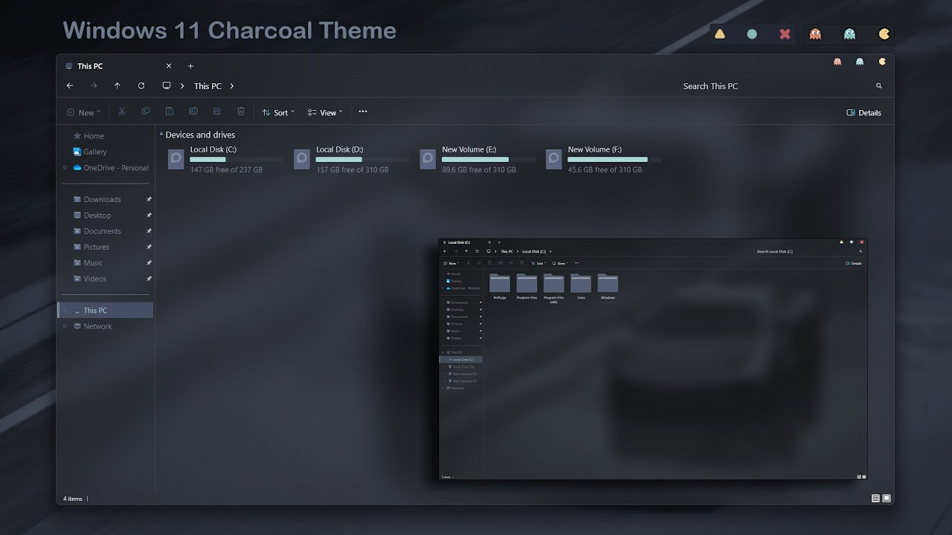Click the search magnifier icon in This PC window
The width and height of the screenshot is (952, 535).
coord(879,86)
